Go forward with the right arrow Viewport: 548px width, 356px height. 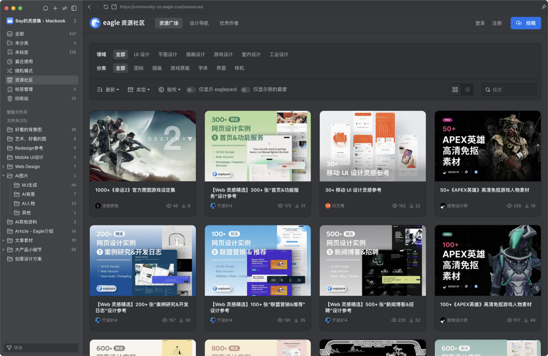(x=97, y=7)
